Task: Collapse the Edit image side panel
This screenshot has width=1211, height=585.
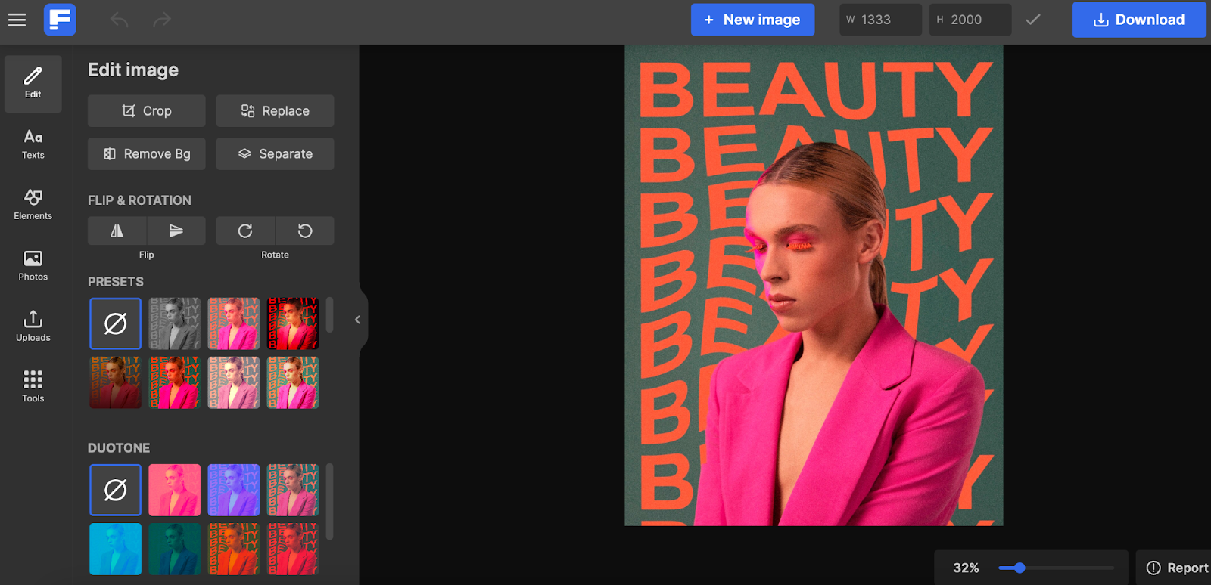Action: click(x=357, y=320)
